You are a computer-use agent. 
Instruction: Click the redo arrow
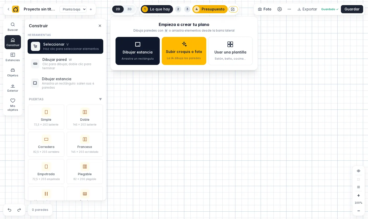point(19,210)
